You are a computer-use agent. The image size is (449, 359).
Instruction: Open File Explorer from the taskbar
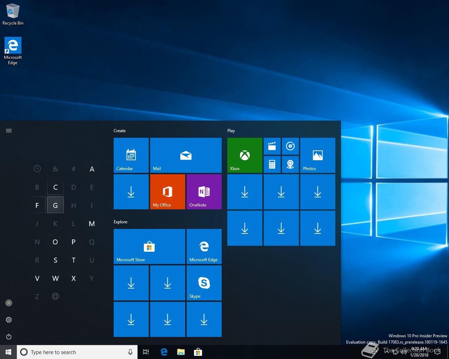[181, 352]
